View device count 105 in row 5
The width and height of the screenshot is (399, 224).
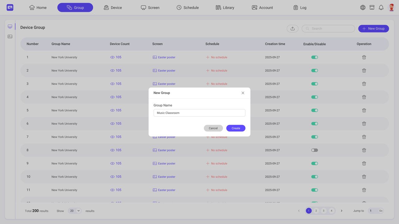(x=116, y=110)
